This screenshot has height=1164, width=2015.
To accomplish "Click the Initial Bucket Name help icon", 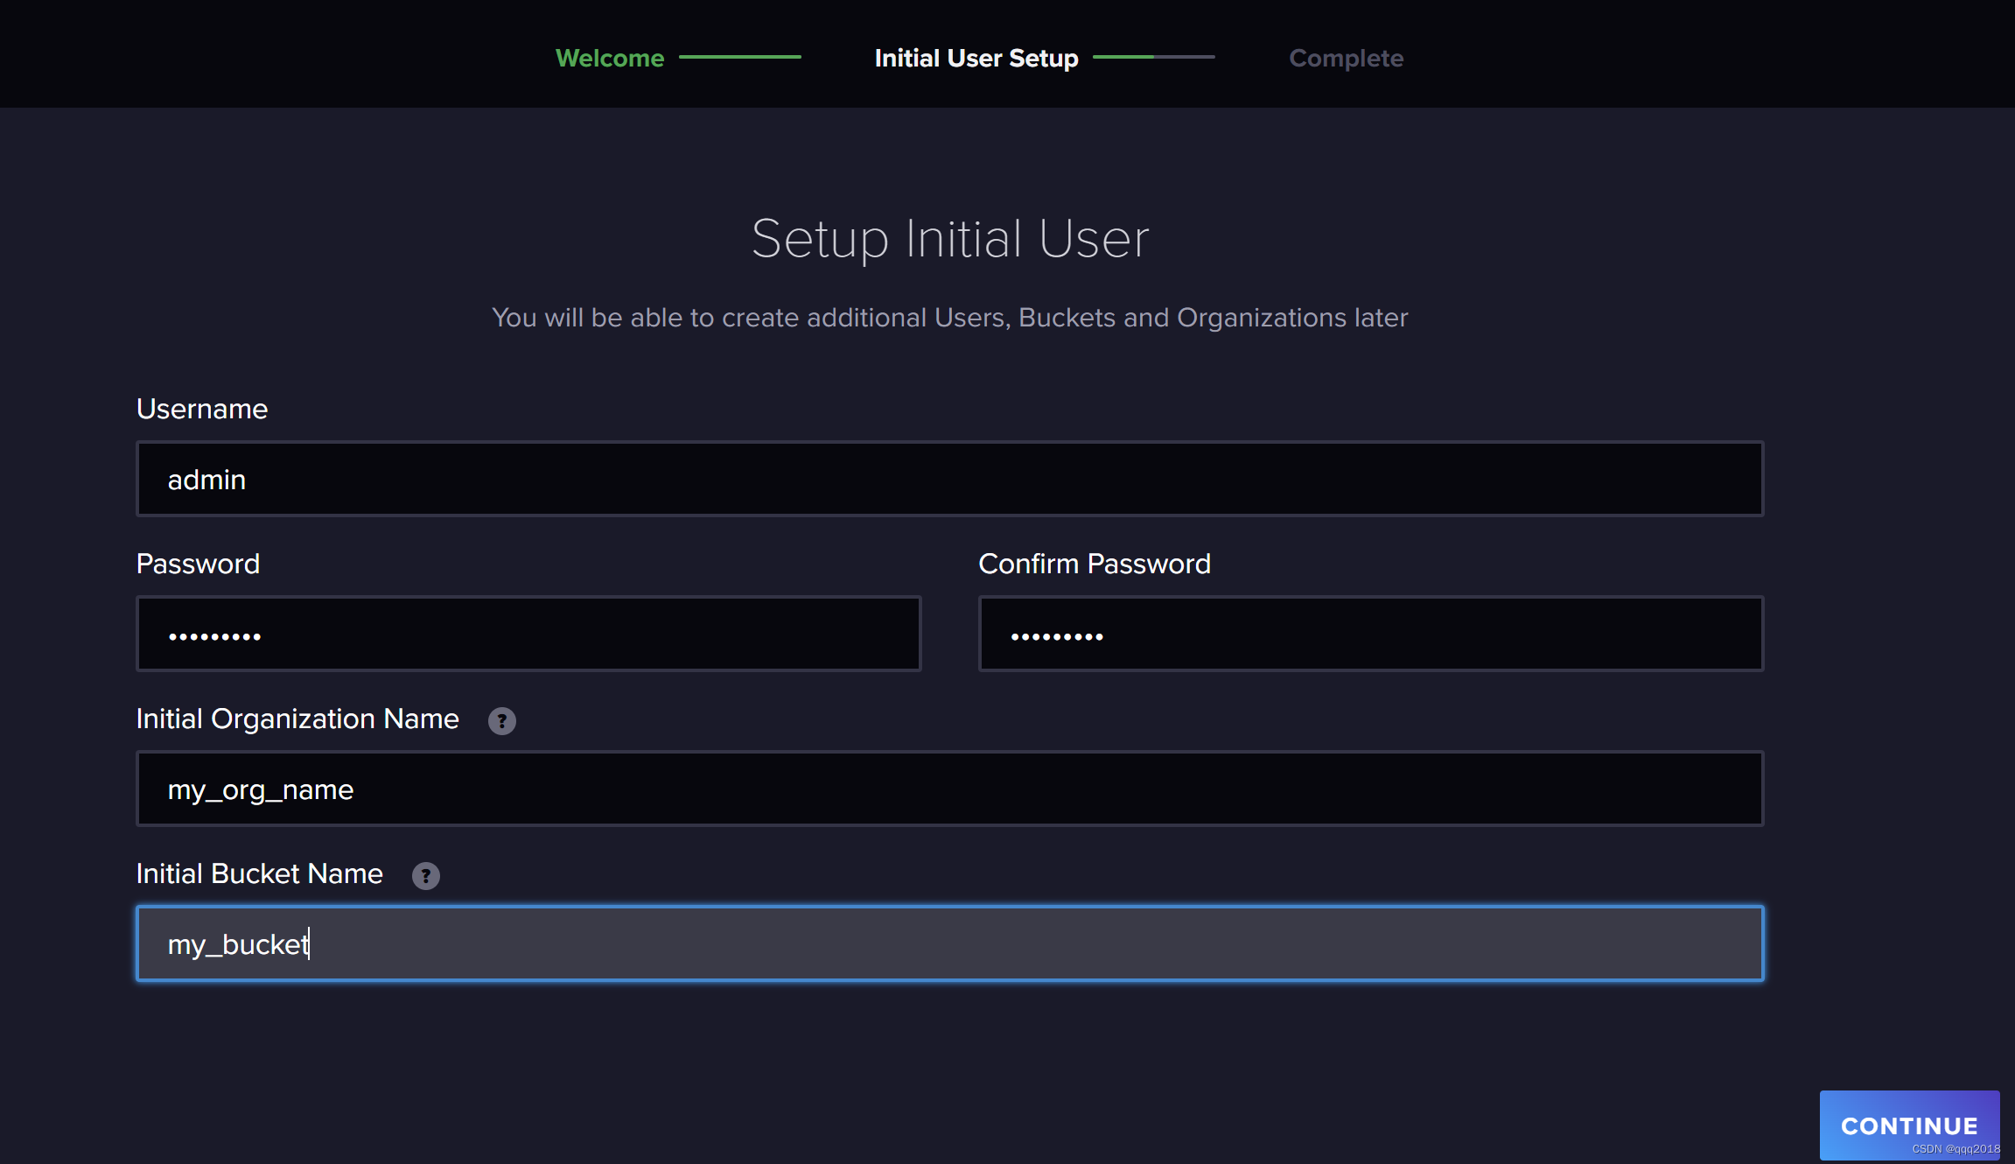I will point(425,876).
